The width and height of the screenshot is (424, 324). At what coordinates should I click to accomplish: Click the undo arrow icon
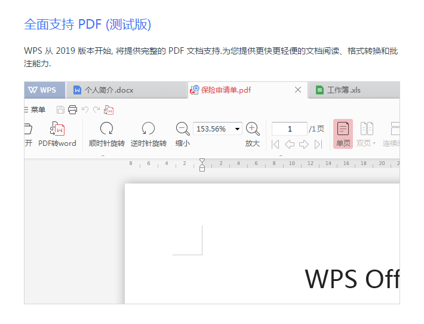[85, 109]
